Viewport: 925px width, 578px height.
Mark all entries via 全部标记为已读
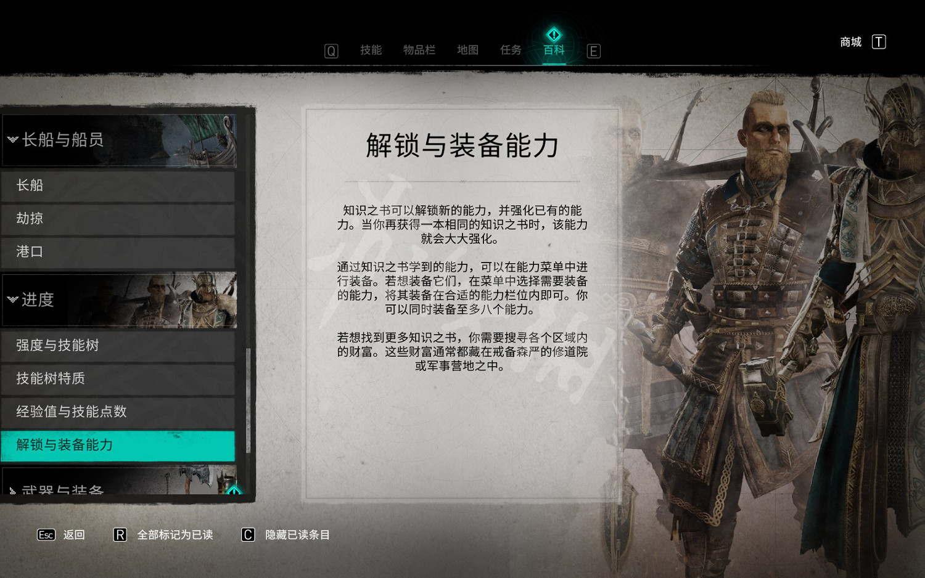(175, 535)
